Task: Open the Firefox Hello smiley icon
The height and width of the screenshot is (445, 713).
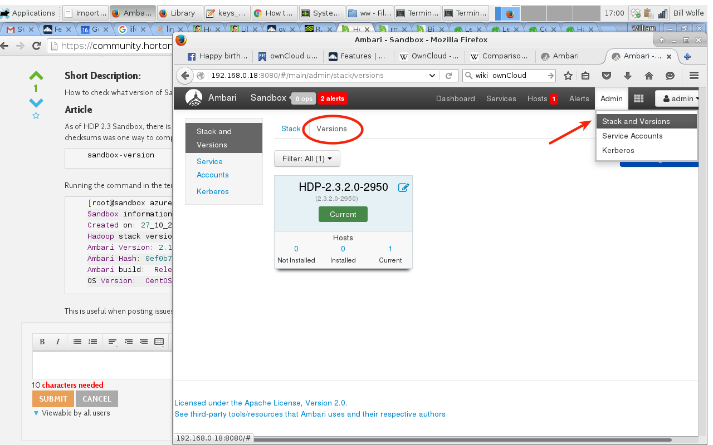Action: [670, 75]
